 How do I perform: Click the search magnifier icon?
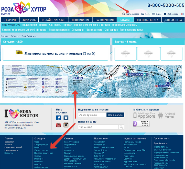click(121, 127)
